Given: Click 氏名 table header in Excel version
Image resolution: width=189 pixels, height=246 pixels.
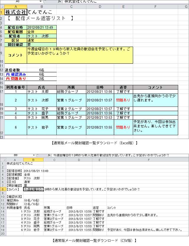Looking at the screenshot, I should pyautogui.click(x=42, y=87).
